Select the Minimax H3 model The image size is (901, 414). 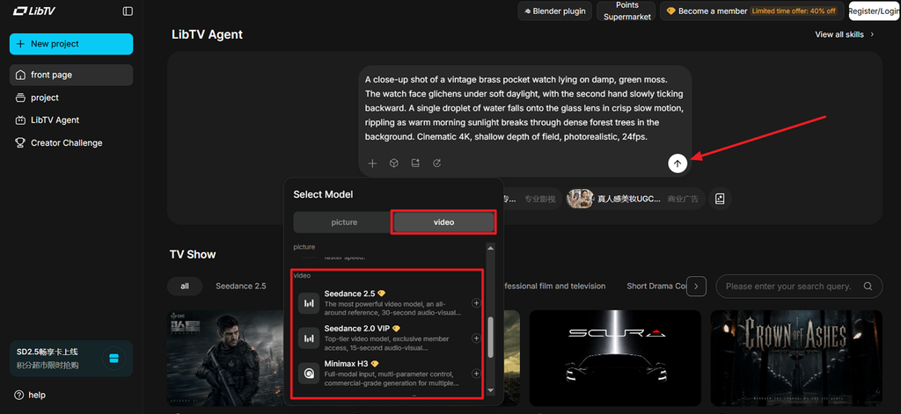[x=390, y=374]
